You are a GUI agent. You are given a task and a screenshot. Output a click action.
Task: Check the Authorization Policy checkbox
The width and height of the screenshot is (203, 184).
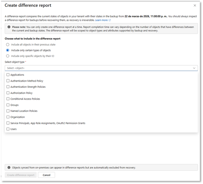pyautogui.click(x=8, y=93)
